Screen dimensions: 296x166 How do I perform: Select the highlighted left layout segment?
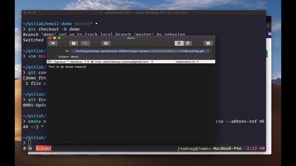coord(179,43)
